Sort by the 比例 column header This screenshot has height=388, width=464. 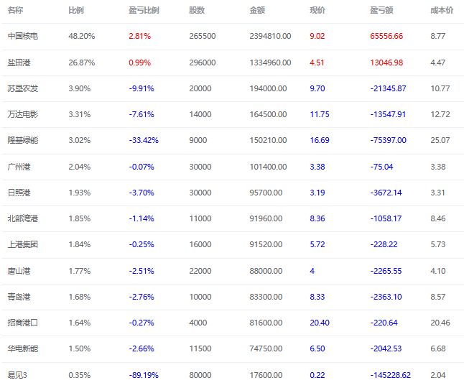76,10
